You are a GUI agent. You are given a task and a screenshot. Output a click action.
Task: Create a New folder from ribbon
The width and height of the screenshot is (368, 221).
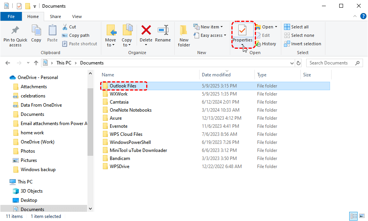[x=184, y=36]
